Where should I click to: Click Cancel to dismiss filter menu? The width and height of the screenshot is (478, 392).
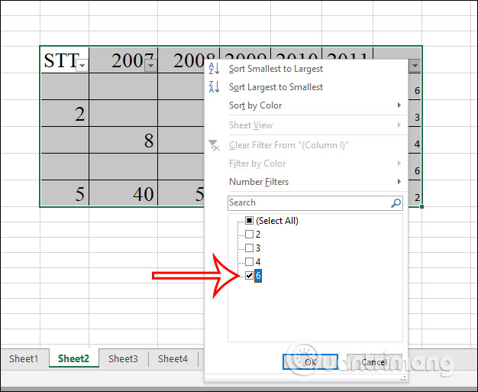tap(373, 361)
